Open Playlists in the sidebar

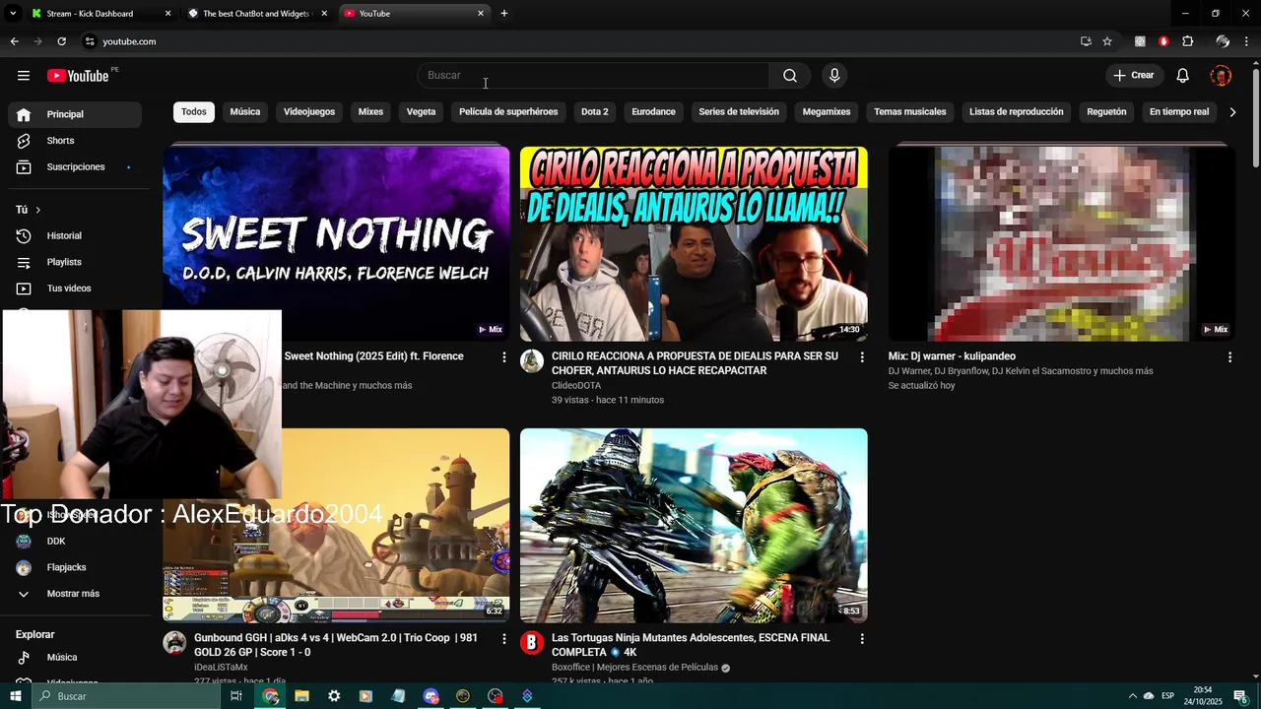click(75, 262)
